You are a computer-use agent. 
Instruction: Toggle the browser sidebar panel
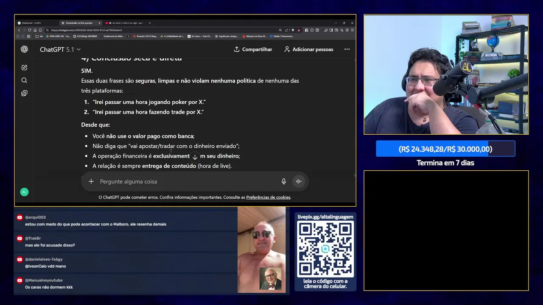coord(331,30)
